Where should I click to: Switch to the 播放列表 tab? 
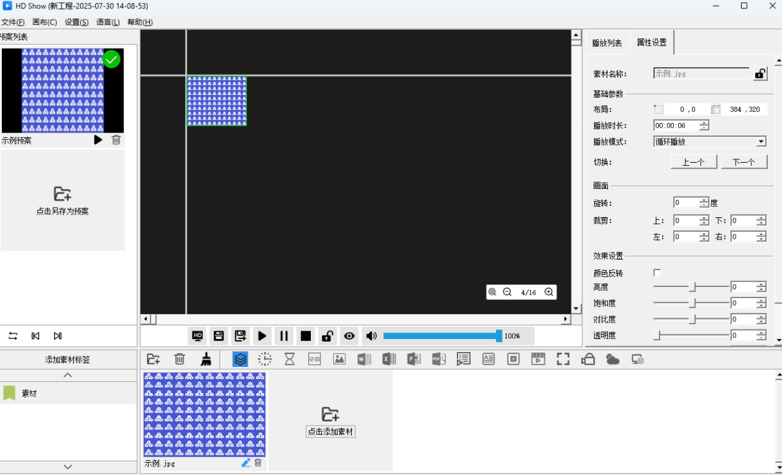(607, 44)
